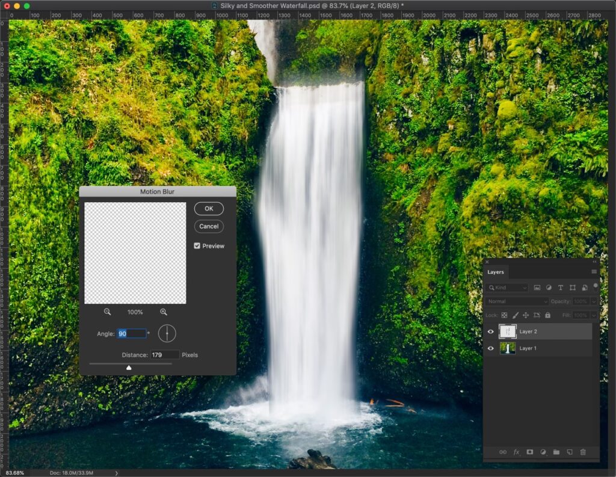Create a new group folder icon
The width and height of the screenshot is (616, 477).
tap(556, 452)
